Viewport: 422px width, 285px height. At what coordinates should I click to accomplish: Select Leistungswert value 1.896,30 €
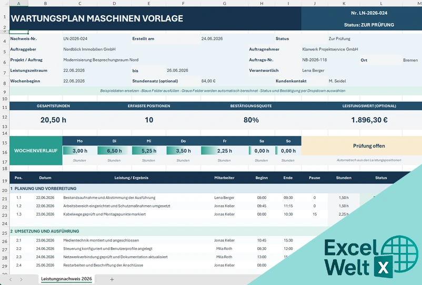(369, 120)
